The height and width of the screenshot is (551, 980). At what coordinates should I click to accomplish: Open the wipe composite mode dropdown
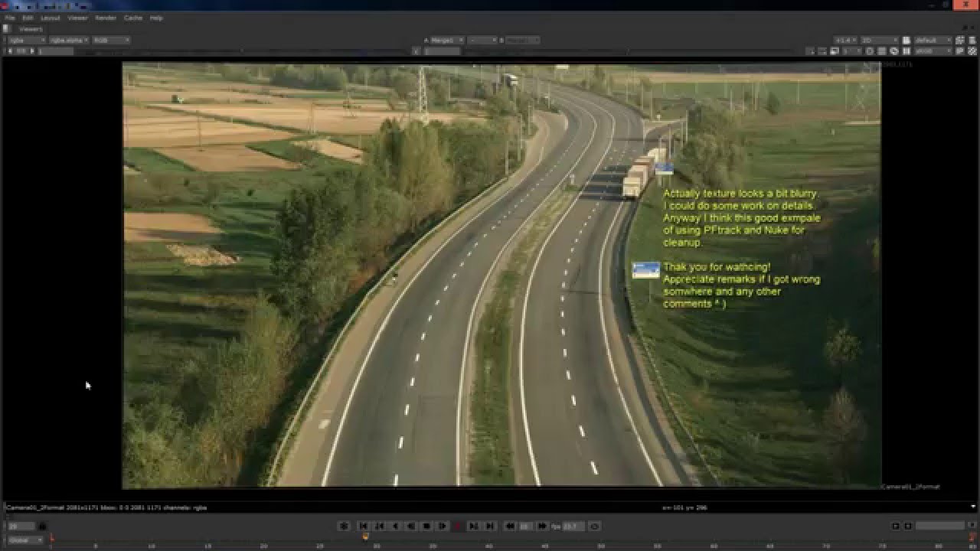(482, 40)
